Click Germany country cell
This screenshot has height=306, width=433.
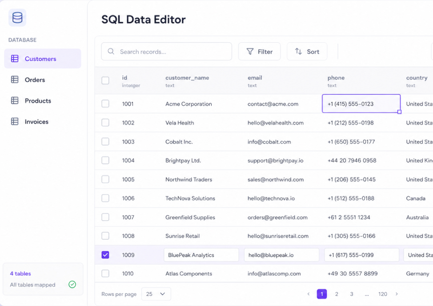point(417,274)
